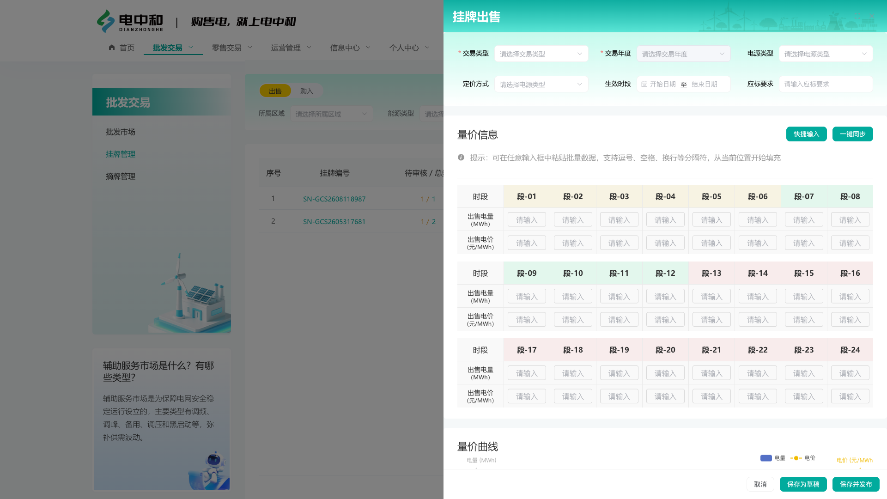Screen dimensions: 887x499
Task: Open the 个人中心 nav menu
Action: click(409, 48)
